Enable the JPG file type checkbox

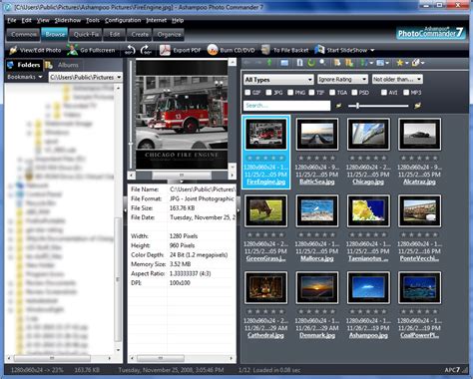268,93
